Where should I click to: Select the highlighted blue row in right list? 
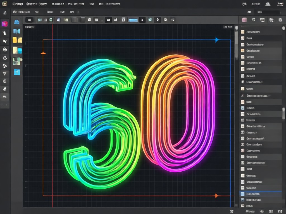click(260, 194)
